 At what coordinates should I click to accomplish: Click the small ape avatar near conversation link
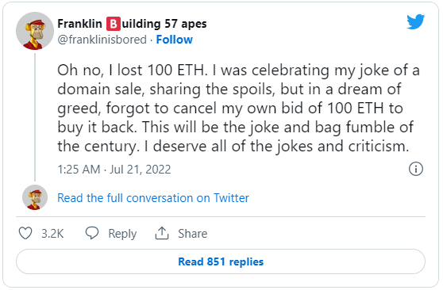click(x=35, y=197)
